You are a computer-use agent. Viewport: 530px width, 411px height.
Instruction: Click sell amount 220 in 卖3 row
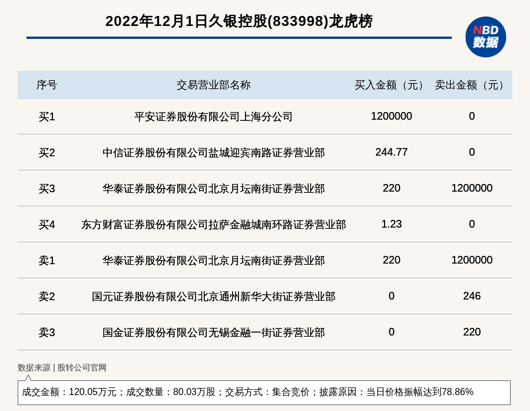[472, 331]
